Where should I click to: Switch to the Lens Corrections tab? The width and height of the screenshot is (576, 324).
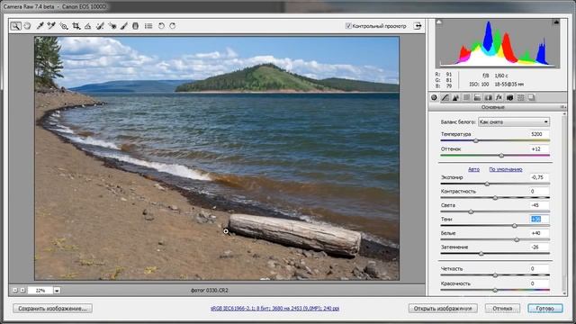pyautogui.click(x=488, y=97)
